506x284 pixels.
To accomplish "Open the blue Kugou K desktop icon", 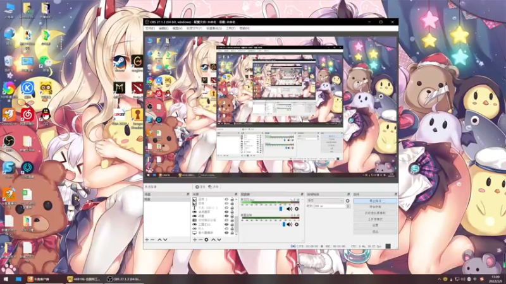I will tap(27, 90).
